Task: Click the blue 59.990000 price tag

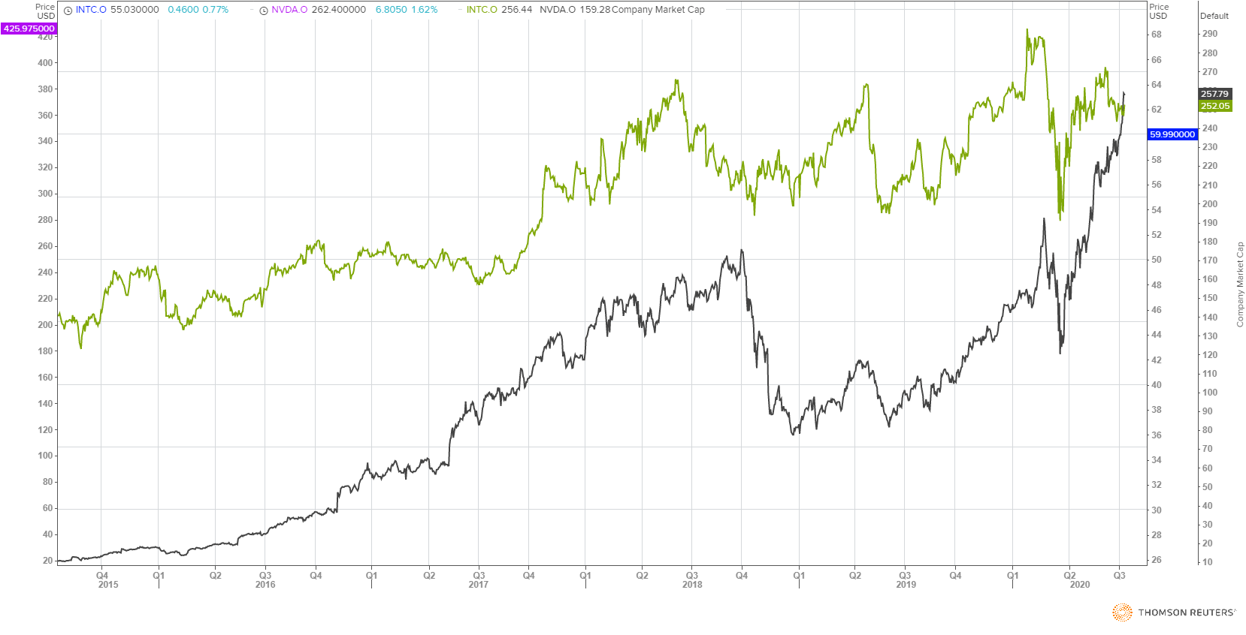Action: click(1172, 134)
